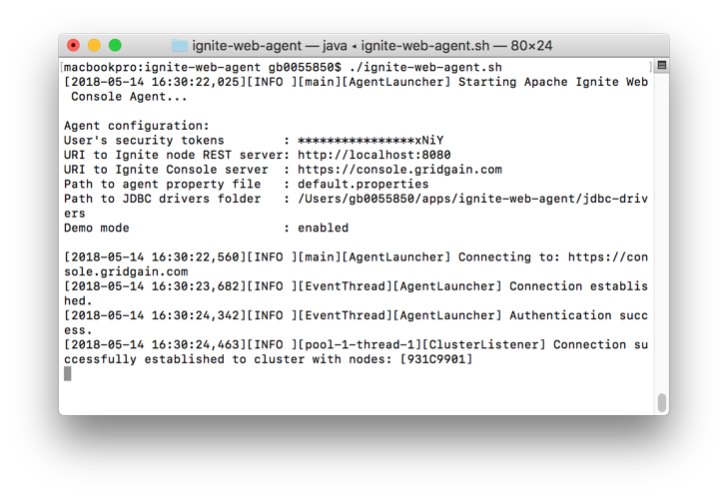The width and height of the screenshot is (726, 498).
Task: Minimize the terminal with the yellow button
Action: (94, 45)
